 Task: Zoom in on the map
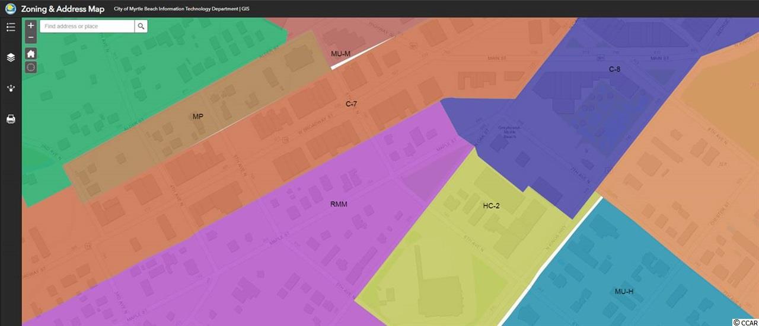point(31,26)
